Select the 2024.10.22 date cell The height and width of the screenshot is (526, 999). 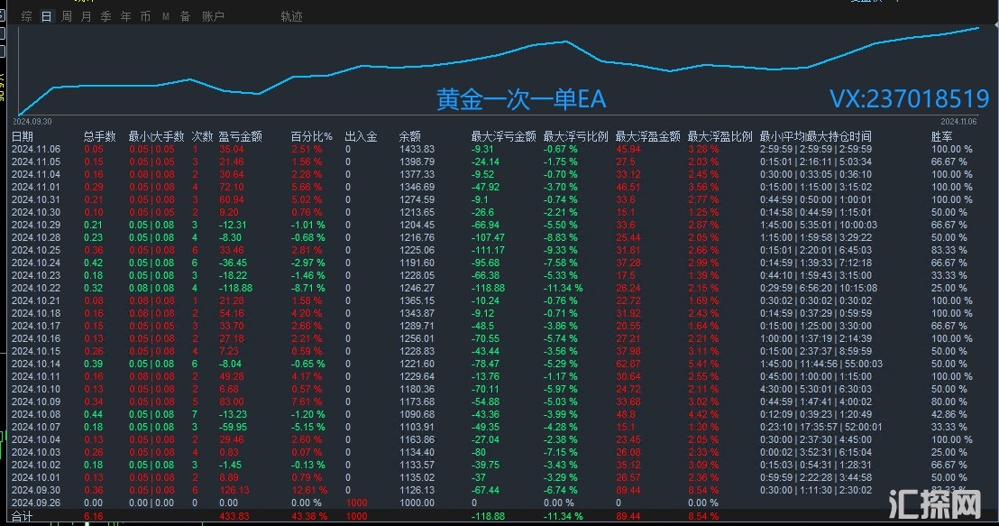point(36,288)
